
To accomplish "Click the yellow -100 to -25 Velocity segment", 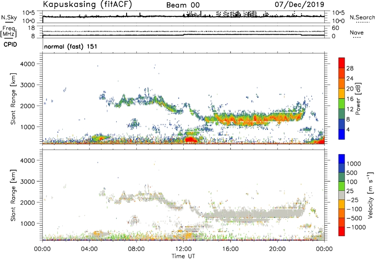I will [x=341, y=204].
